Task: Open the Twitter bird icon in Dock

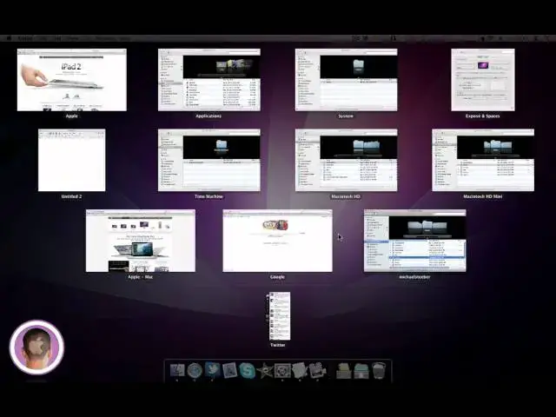Action: tap(212, 371)
